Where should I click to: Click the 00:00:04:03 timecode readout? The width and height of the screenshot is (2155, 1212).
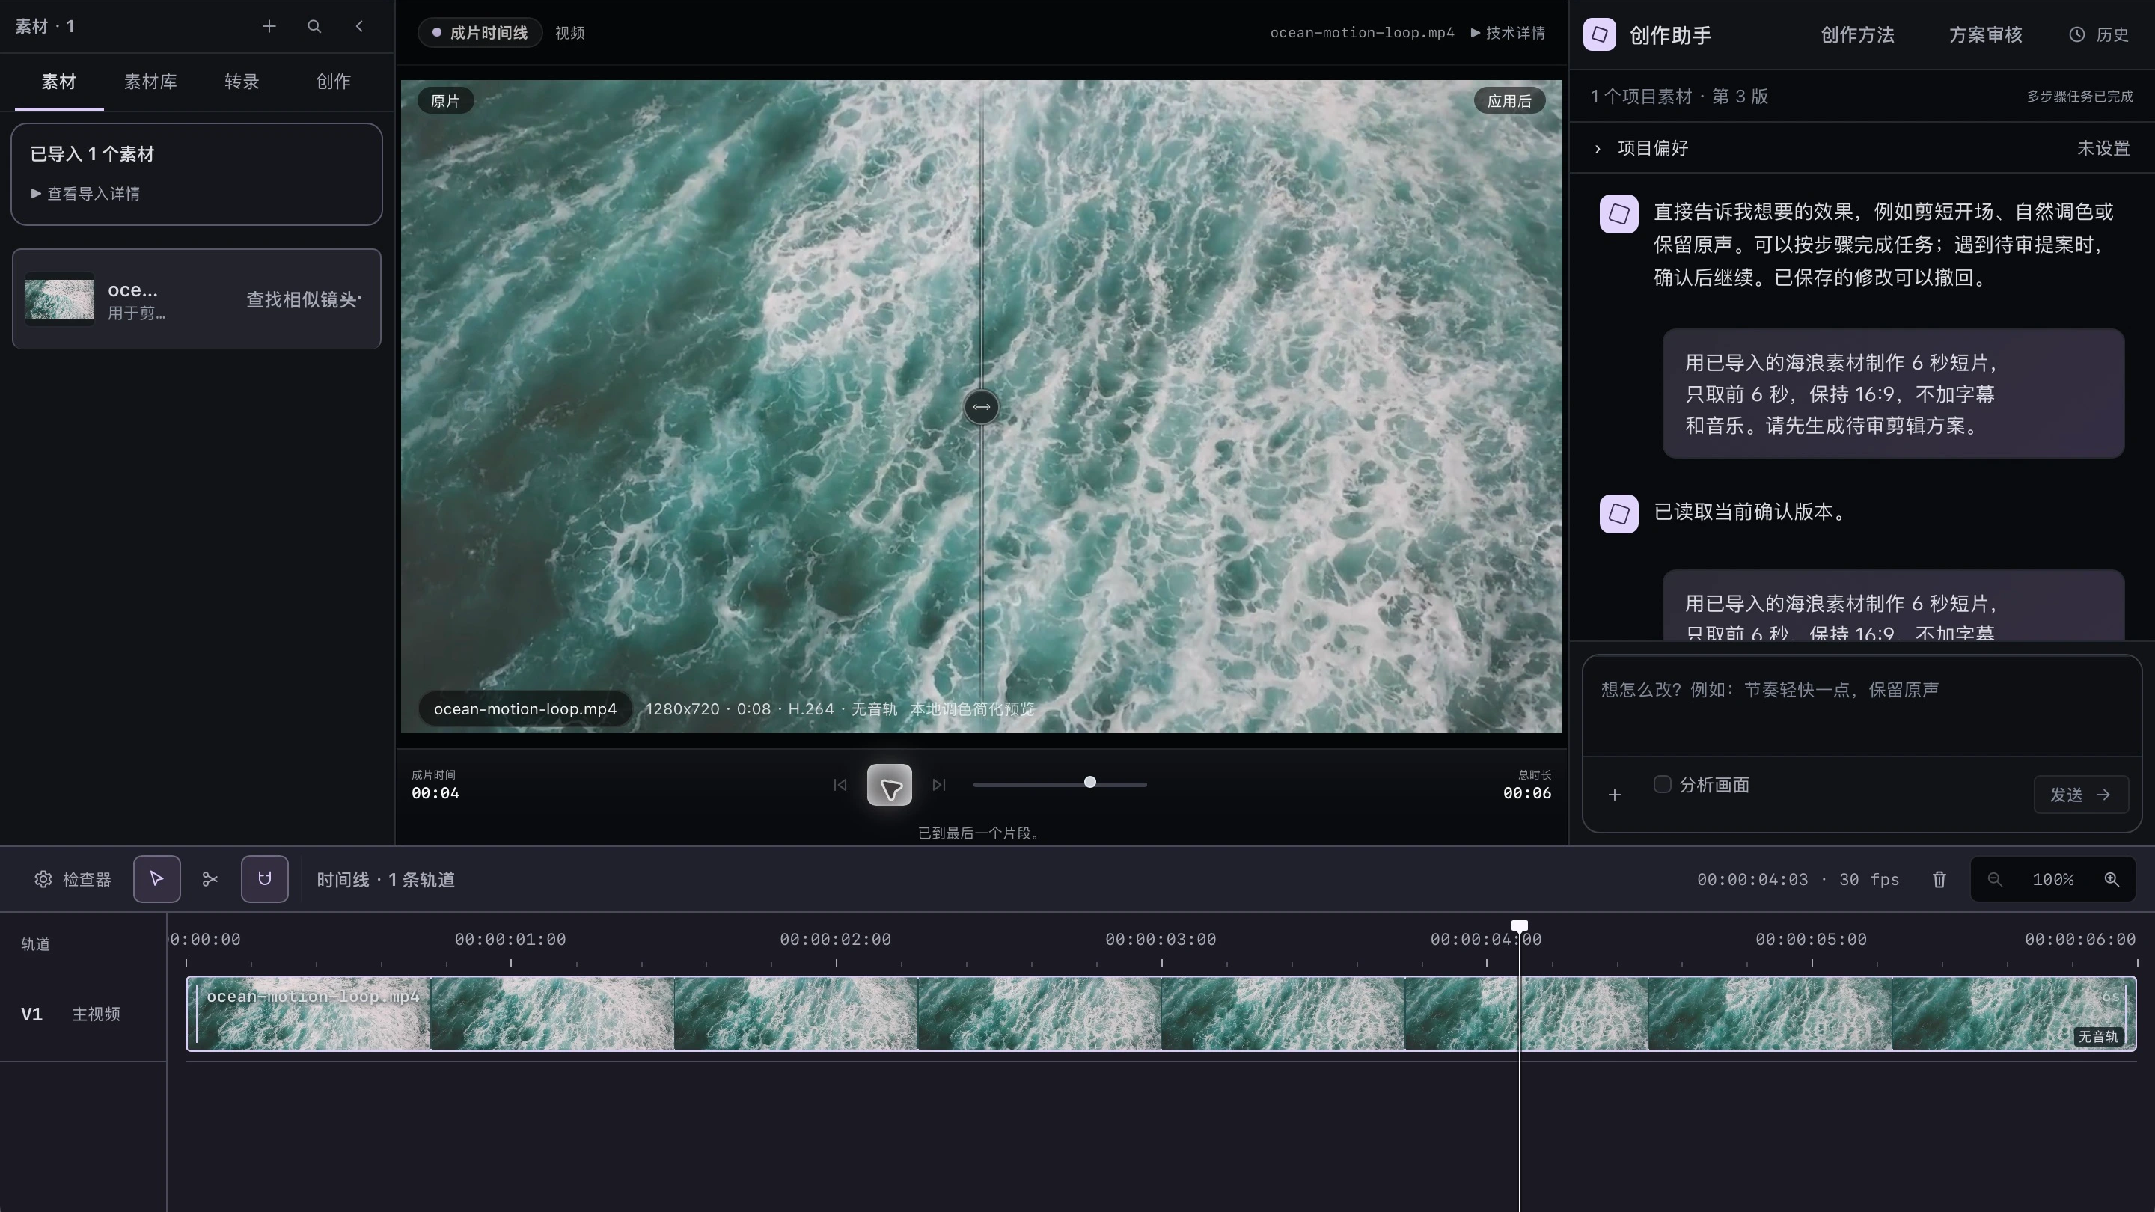point(1752,879)
